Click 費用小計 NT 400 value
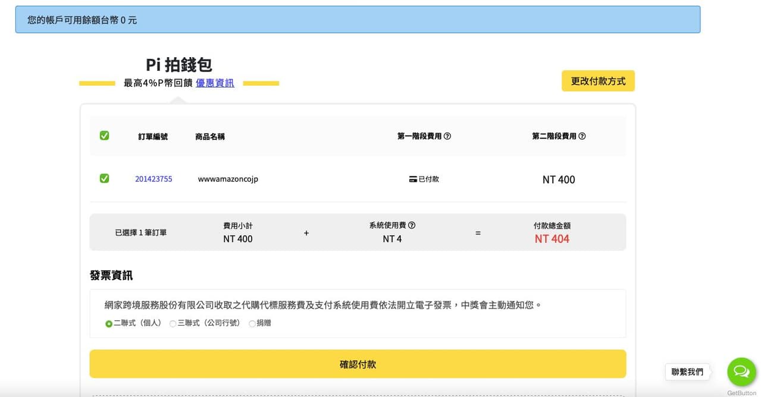This screenshot has width=761, height=397. point(238,239)
